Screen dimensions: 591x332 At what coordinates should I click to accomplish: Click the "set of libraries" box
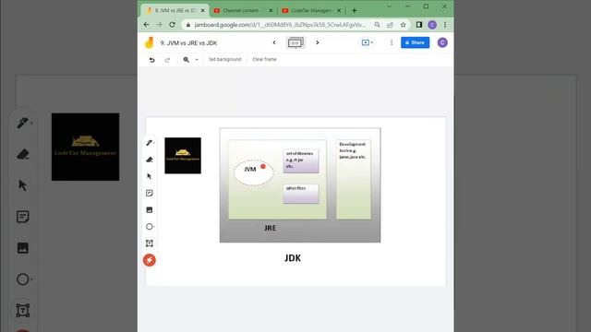pyautogui.click(x=301, y=160)
